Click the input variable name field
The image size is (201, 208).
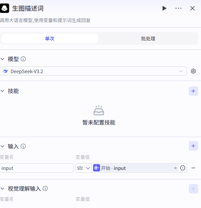point(37,168)
